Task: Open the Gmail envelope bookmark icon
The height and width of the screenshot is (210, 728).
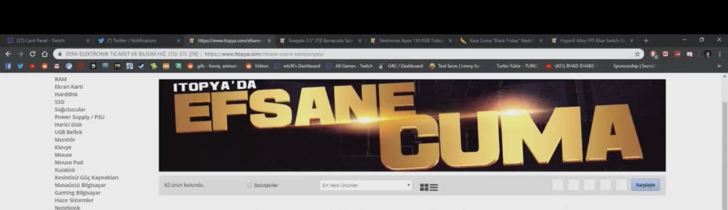Action: pyautogui.click(x=57, y=66)
